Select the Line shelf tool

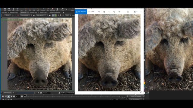[30, 9]
